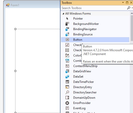Click the middle-left resize handle on form
Image resolution: width=133 pixels, height=113 pixels.
[x=15, y=71]
